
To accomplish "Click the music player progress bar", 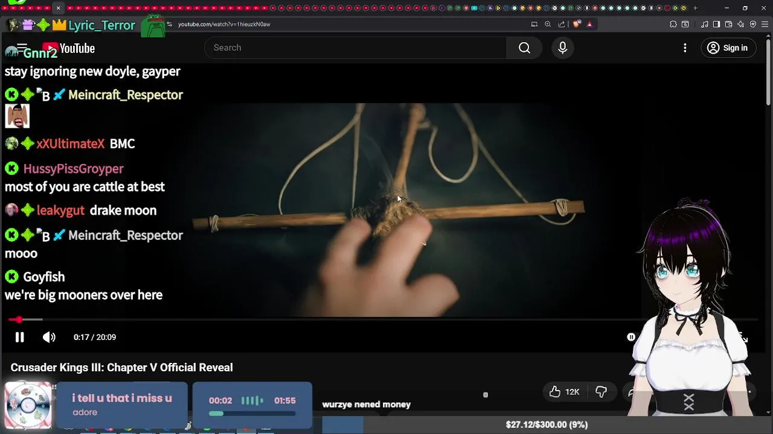I will (252, 414).
